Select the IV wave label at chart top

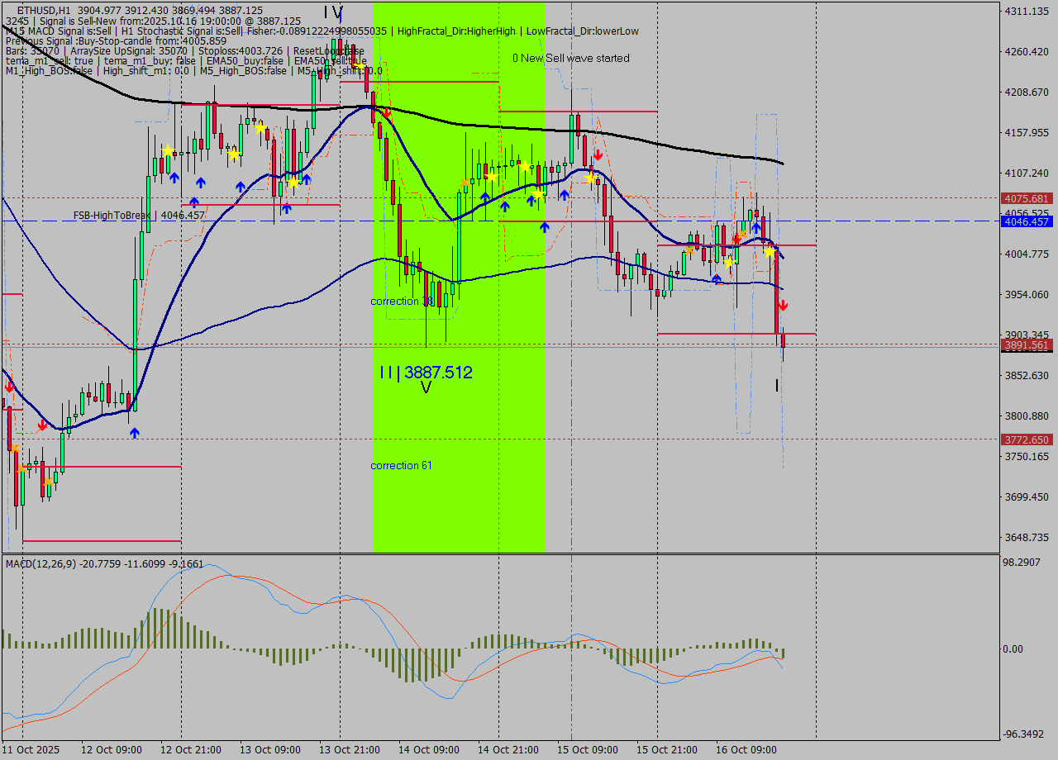point(332,12)
